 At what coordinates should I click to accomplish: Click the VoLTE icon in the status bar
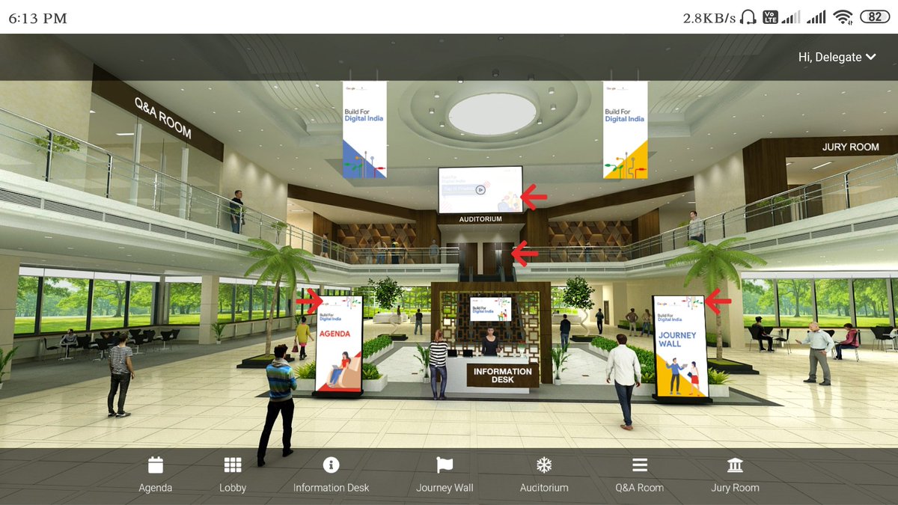click(x=770, y=17)
